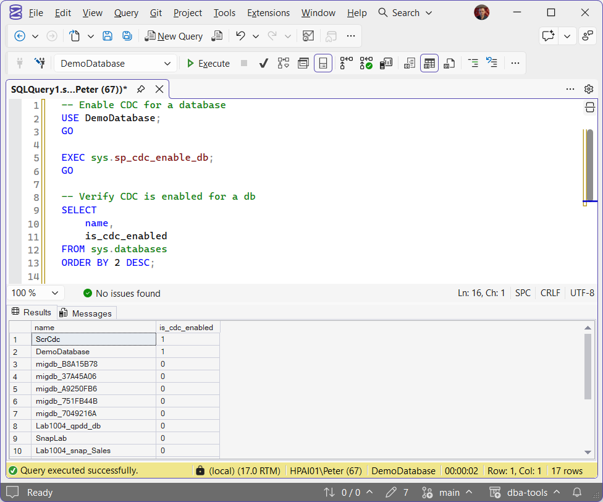Click the split editor icon above scrollbar

click(590, 108)
